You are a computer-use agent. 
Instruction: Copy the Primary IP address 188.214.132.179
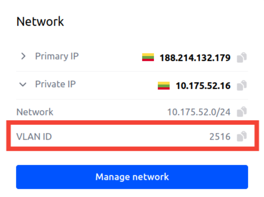click(x=242, y=58)
